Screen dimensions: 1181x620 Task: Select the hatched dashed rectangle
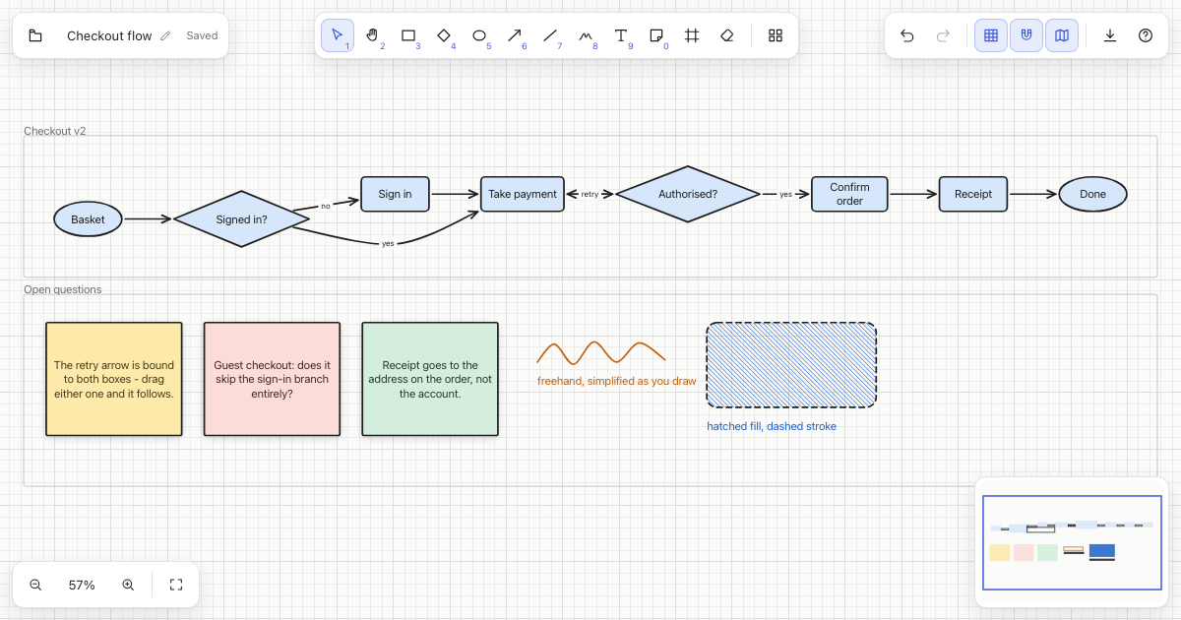point(791,365)
